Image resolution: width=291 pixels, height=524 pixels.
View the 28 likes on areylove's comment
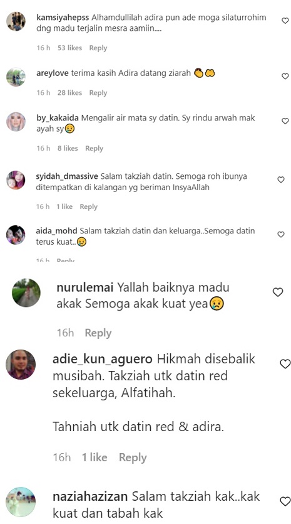click(69, 93)
